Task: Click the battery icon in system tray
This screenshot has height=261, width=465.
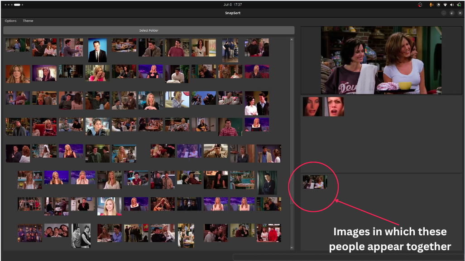Action: [459, 5]
